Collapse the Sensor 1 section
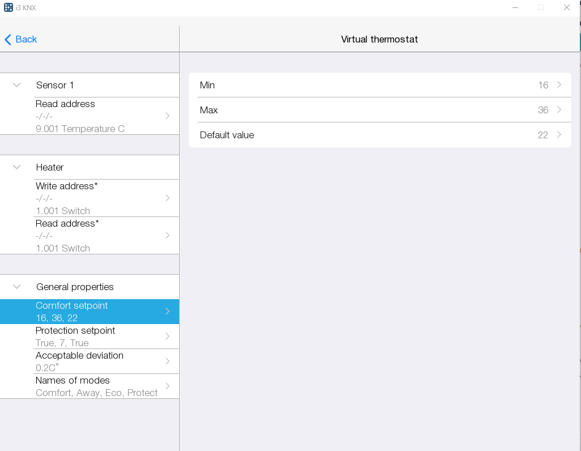Image resolution: width=581 pixels, height=451 pixels. click(x=17, y=85)
